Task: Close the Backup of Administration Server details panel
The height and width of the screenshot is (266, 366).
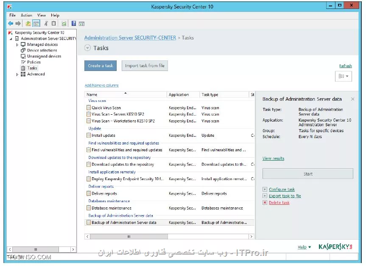Action: (352, 99)
